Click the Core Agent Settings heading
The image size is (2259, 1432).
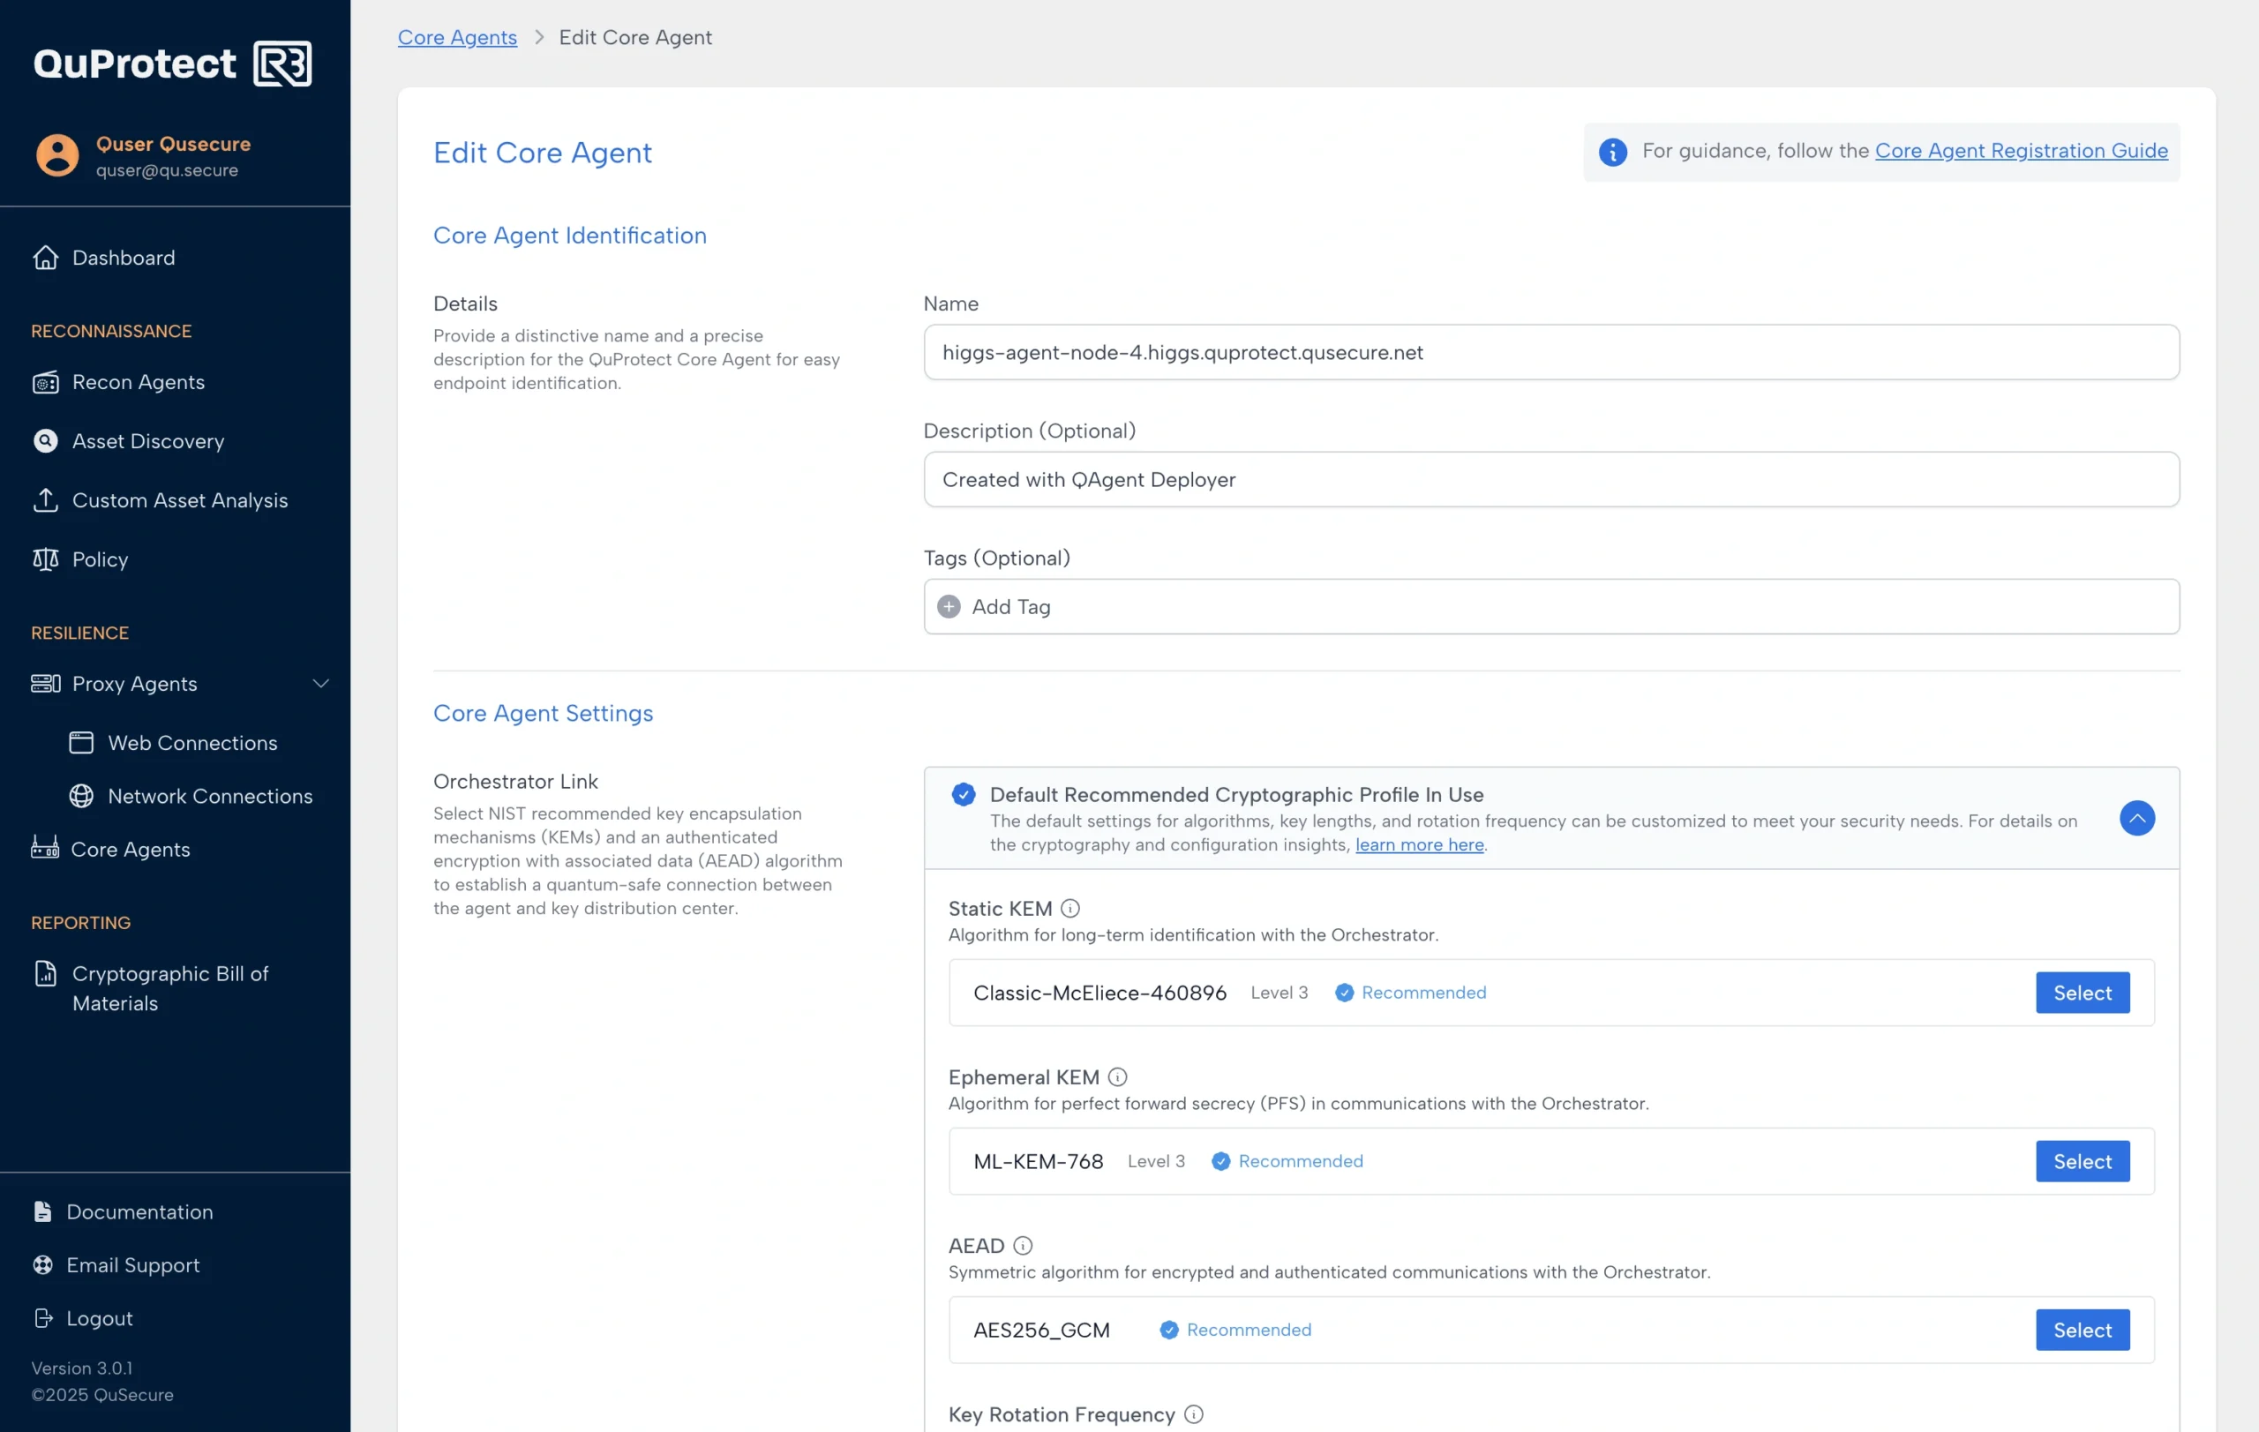point(544,713)
